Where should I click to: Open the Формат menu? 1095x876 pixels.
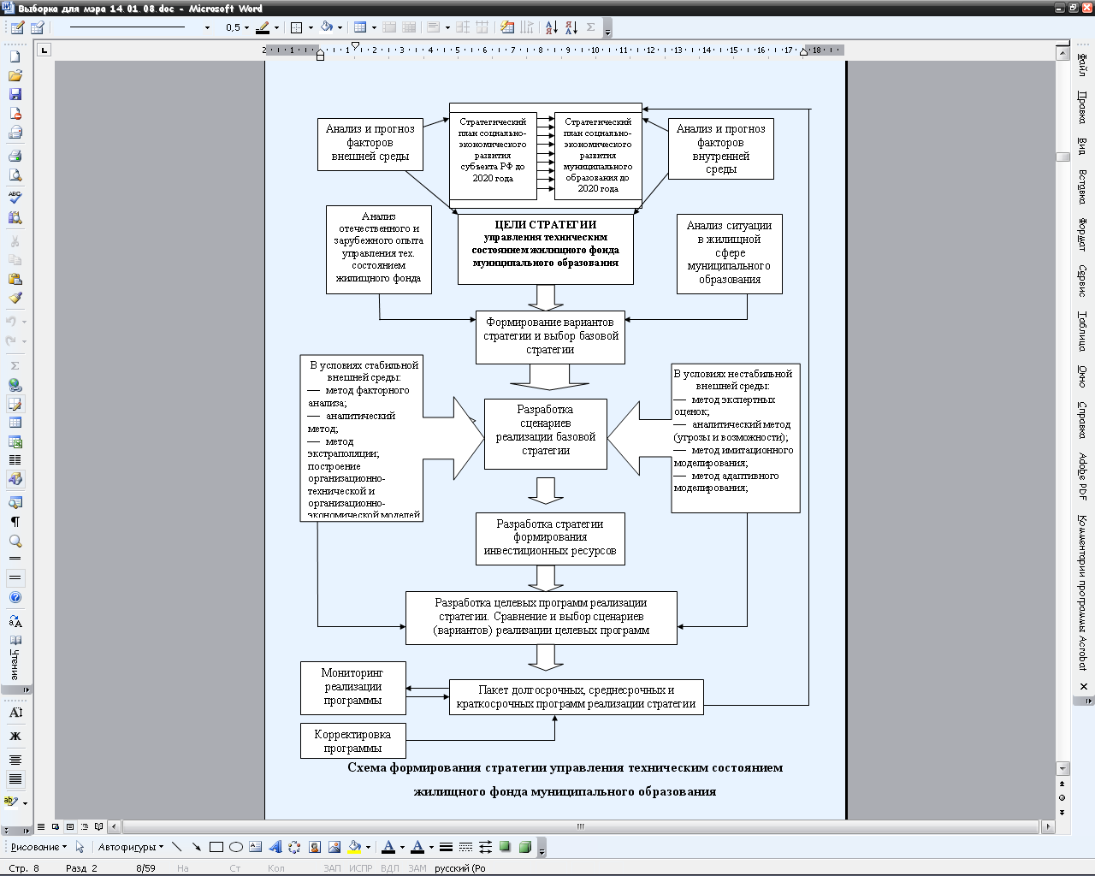(x=1082, y=234)
